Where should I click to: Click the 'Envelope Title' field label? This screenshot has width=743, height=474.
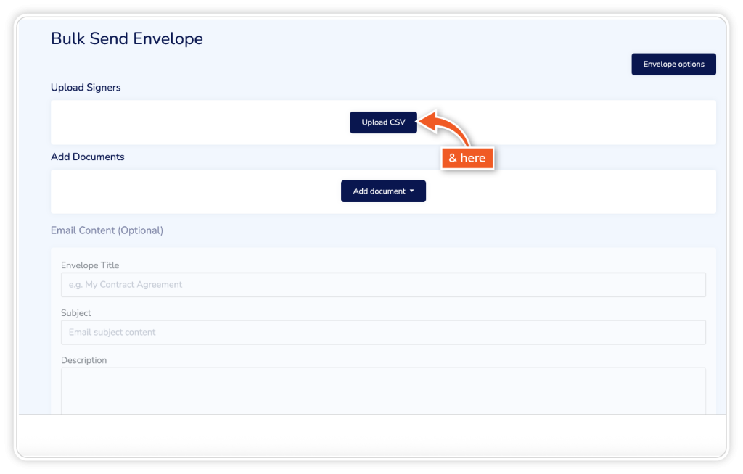click(x=90, y=265)
